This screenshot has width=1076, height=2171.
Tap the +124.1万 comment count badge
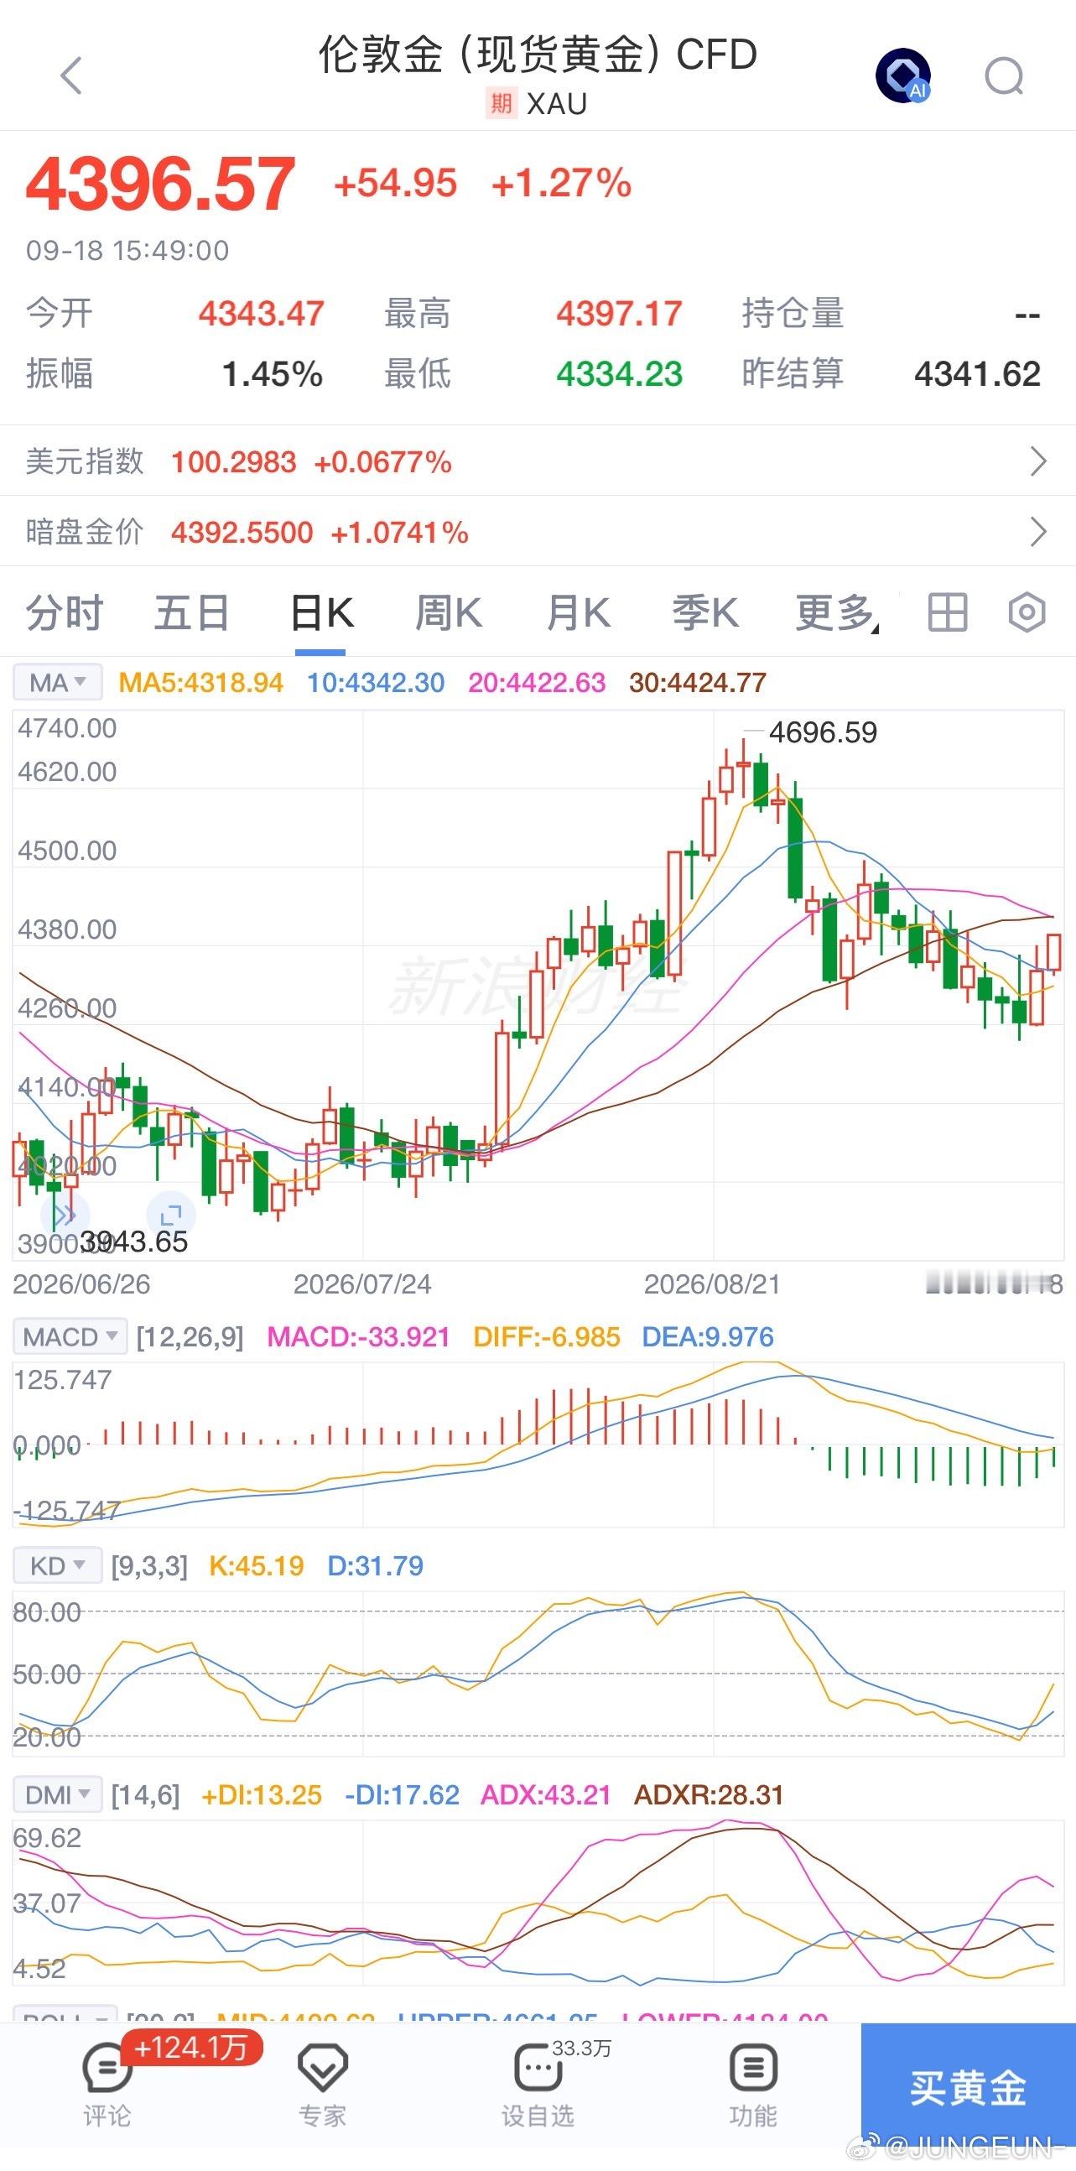click(192, 2047)
